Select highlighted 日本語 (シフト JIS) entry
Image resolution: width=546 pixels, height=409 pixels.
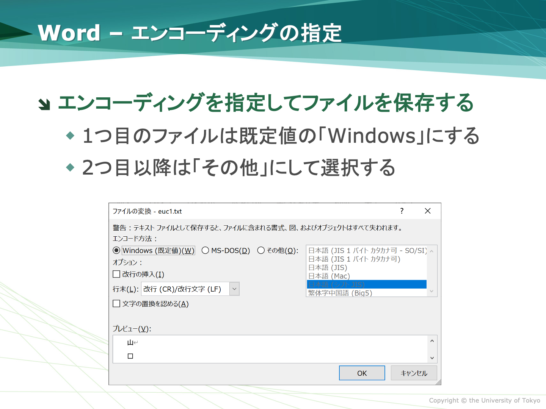[x=367, y=284]
